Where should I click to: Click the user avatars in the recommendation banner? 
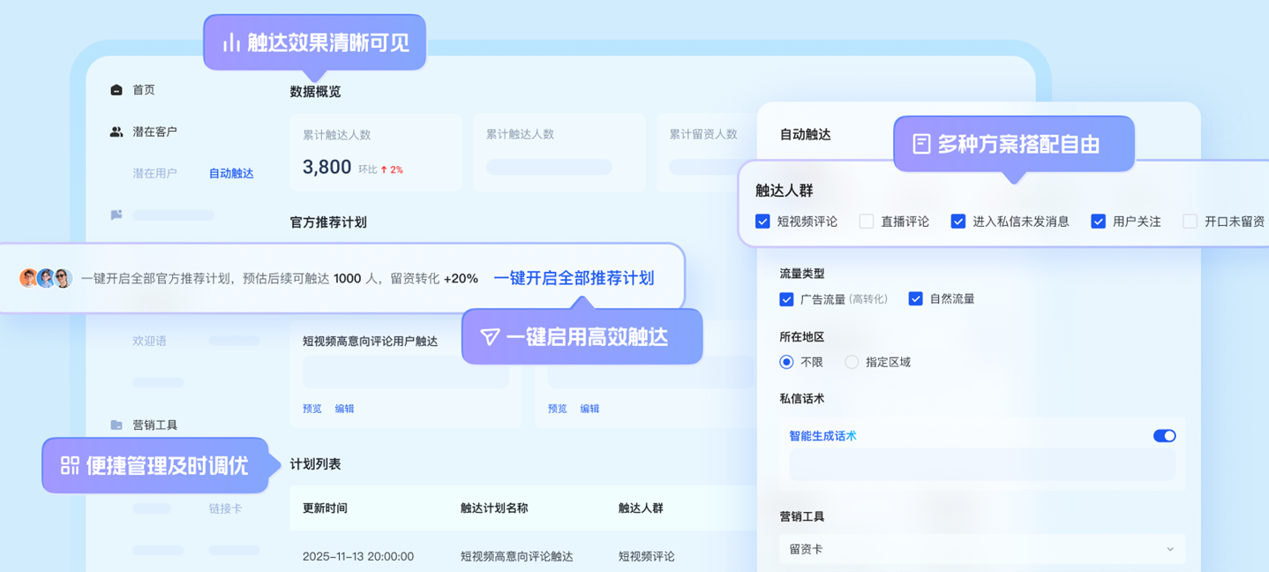click(46, 278)
